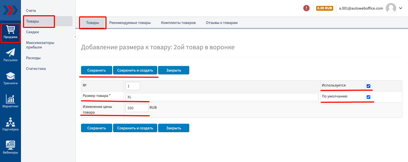Switch to Рекомендуемые товары tab
The width and height of the screenshot is (408, 162).
coord(130,23)
